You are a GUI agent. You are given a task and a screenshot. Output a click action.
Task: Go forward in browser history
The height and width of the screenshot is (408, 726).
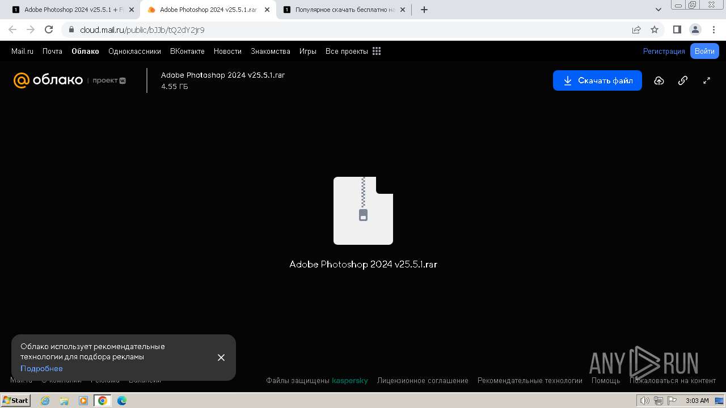[x=31, y=29]
